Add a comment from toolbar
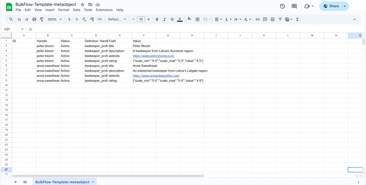Image resolution: width=366 pixels, height=185 pixels. [265, 19]
